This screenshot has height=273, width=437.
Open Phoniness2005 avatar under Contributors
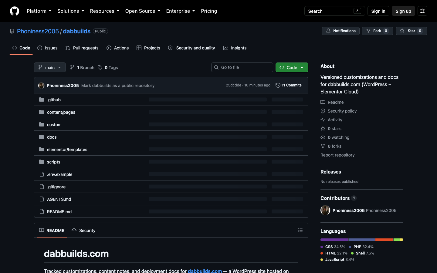325,210
